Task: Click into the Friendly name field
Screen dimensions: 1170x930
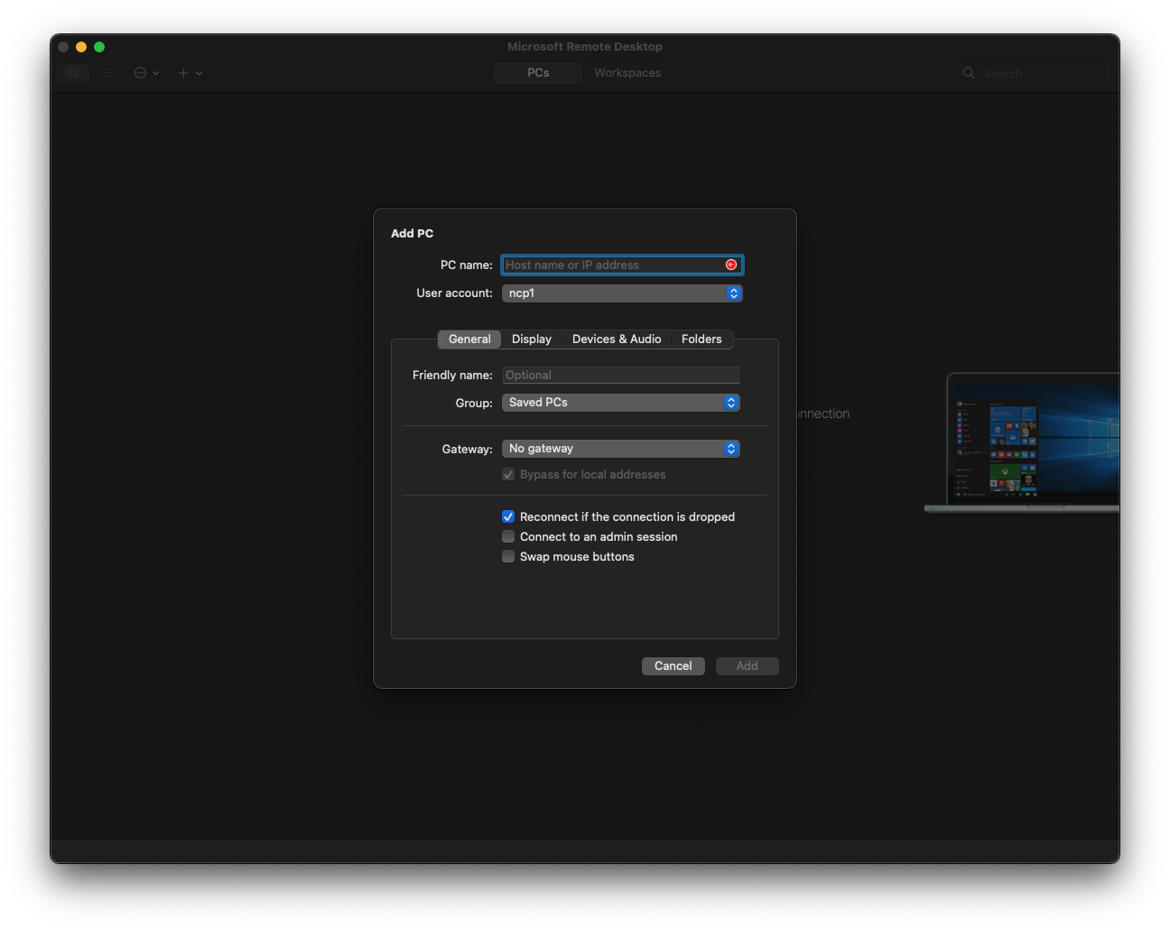Action: 621,376
